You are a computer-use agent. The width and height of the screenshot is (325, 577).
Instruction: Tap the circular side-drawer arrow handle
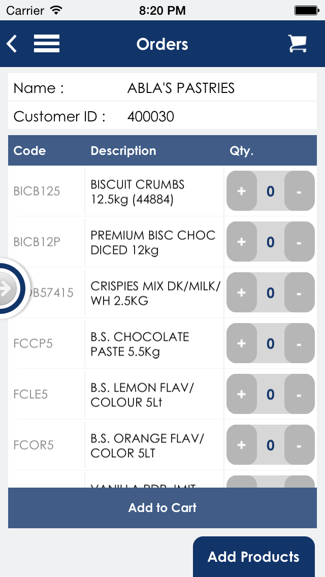pos(7,289)
